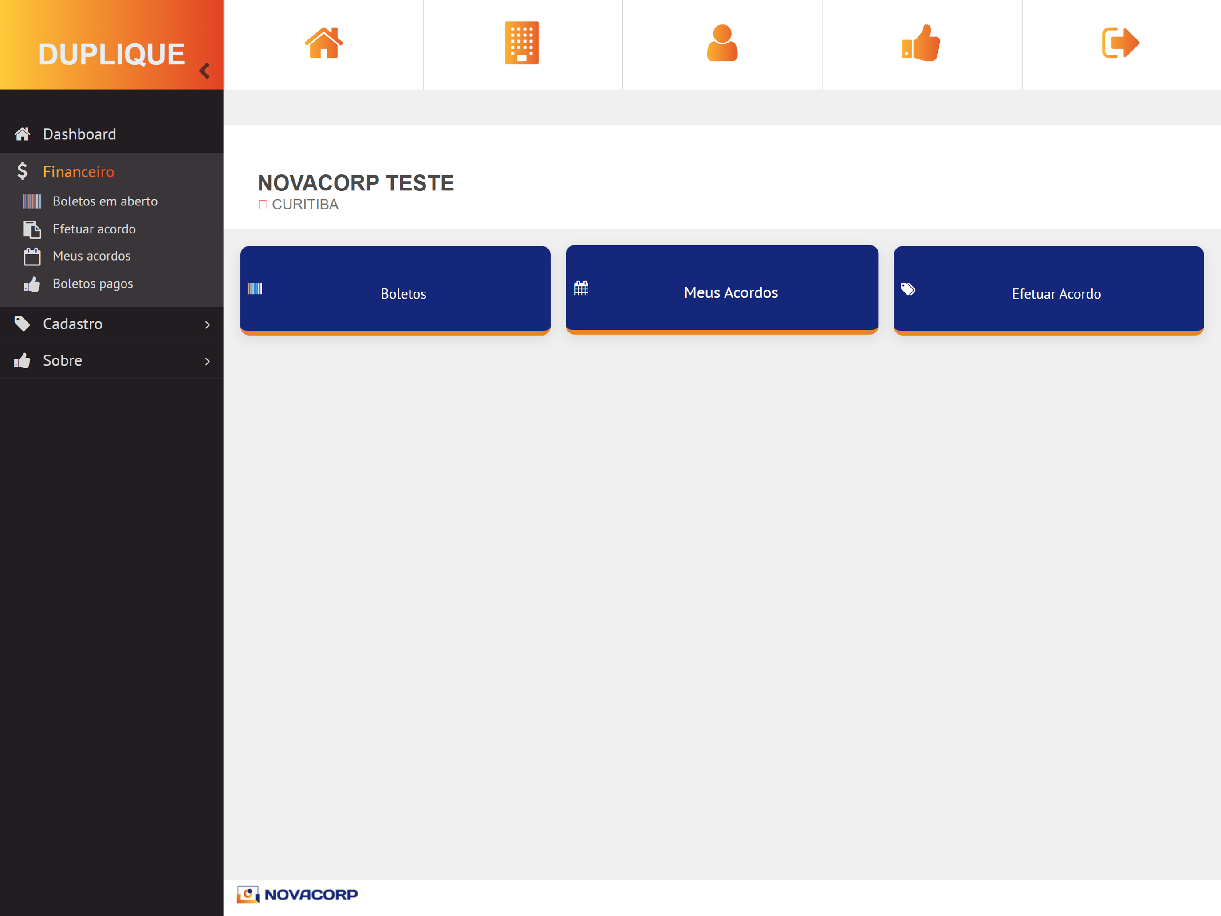Click the Dashboard house icon in sidebar
The height and width of the screenshot is (916, 1221).
coord(22,134)
